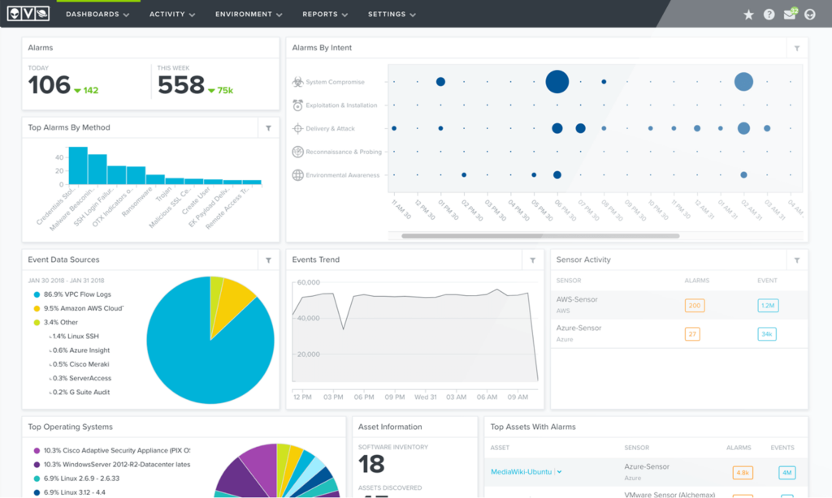Open the MediaWiki-Ubuntu asset link
Image resolution: width=832 pixels, height=498 pixels.
tap(522, 472)
